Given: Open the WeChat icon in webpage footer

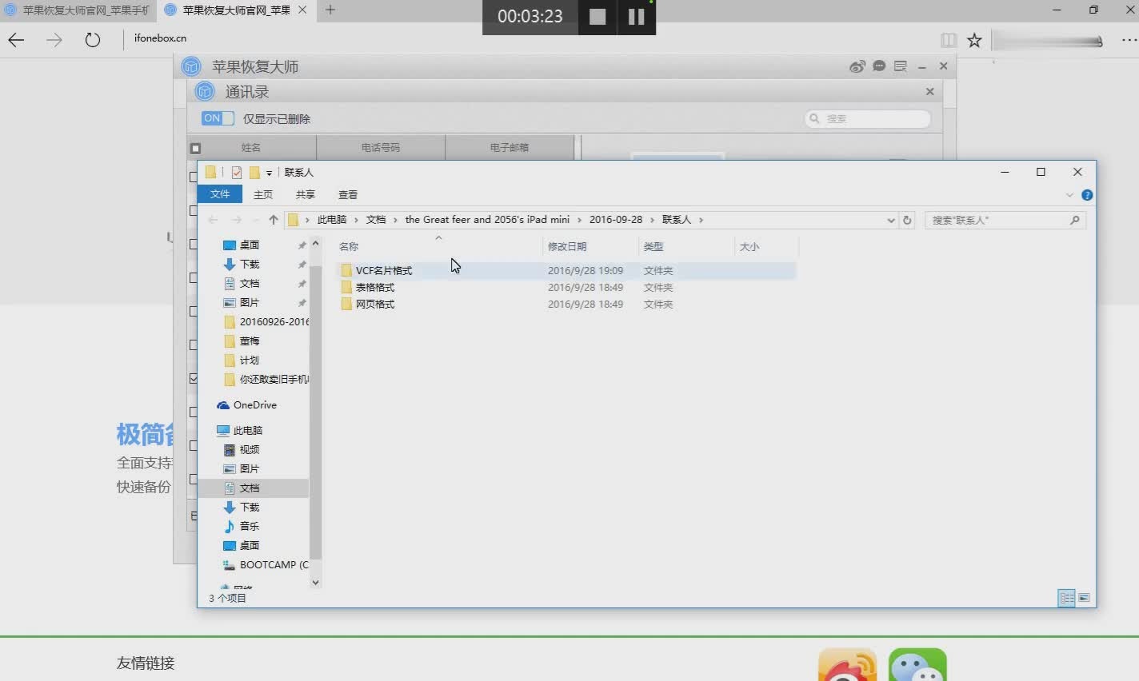Looking at the screenshot, I should (x=917, y=665).
